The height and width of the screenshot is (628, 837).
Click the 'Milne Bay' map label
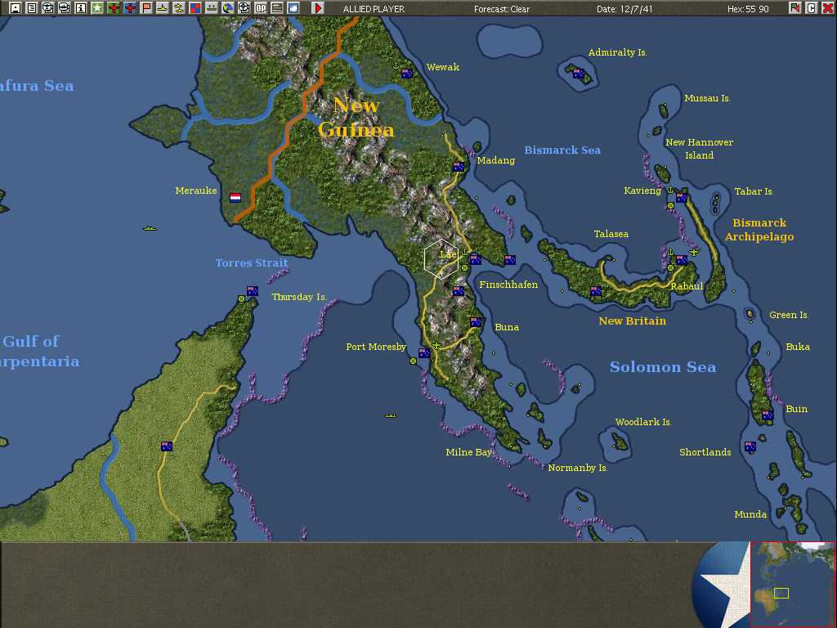[x=468, y=452]
